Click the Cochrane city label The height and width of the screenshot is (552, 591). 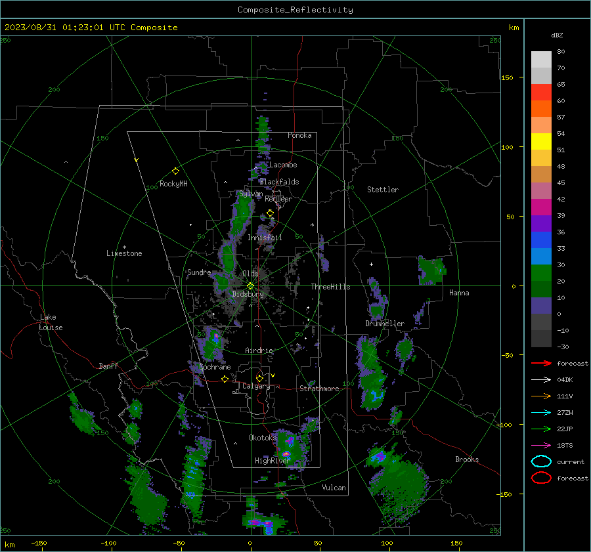tap(215, 367)
